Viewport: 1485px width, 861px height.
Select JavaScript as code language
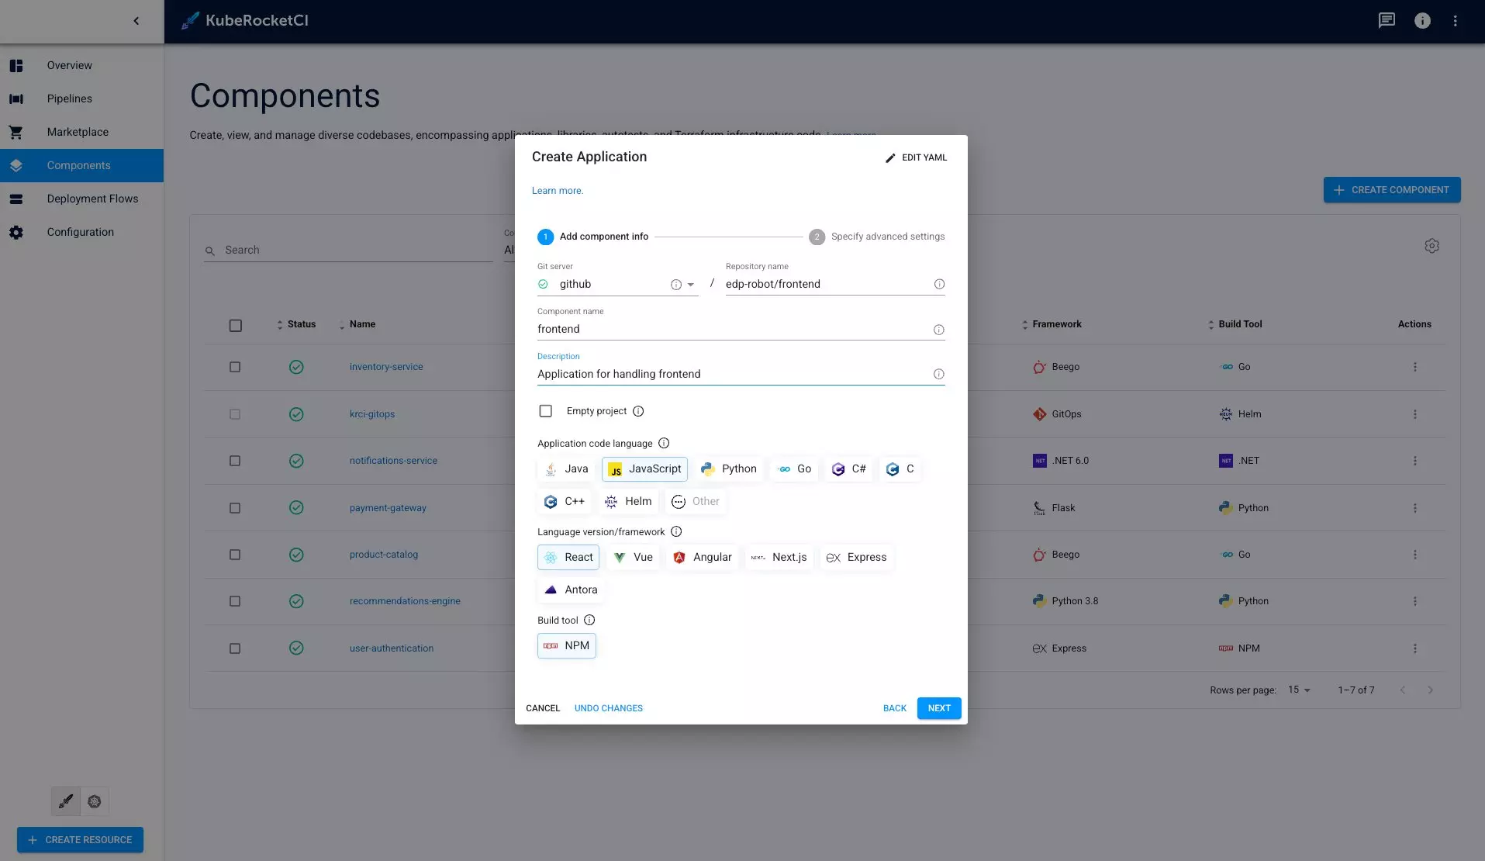(644, 469)
